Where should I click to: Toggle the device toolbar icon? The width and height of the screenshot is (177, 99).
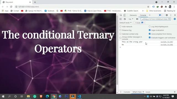(124, 15)
